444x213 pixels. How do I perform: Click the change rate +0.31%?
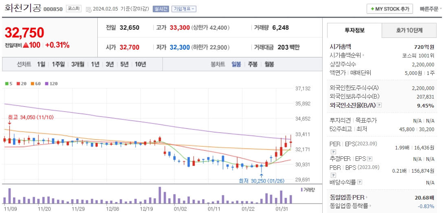tap(57, 45)
